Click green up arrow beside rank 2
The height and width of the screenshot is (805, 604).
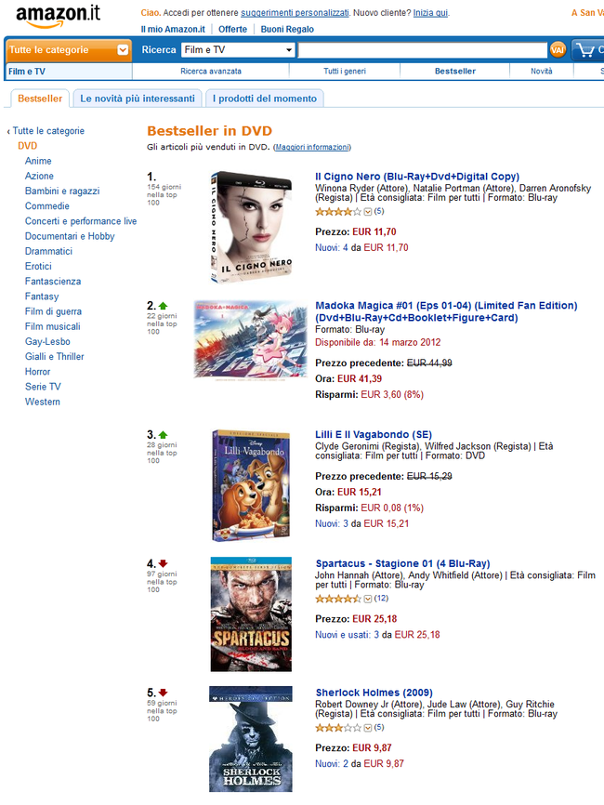[164, 306]
